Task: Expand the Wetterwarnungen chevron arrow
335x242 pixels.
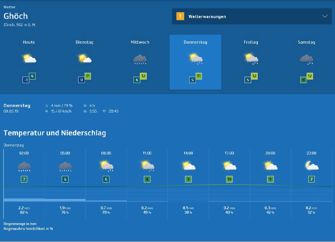Action: tap(325, 16)
